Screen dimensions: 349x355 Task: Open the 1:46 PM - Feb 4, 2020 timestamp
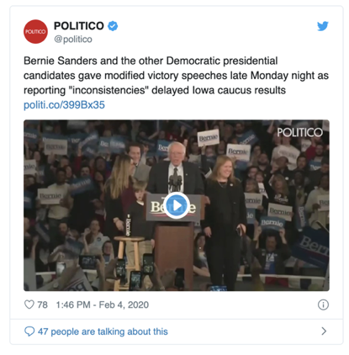pos(103,305)
